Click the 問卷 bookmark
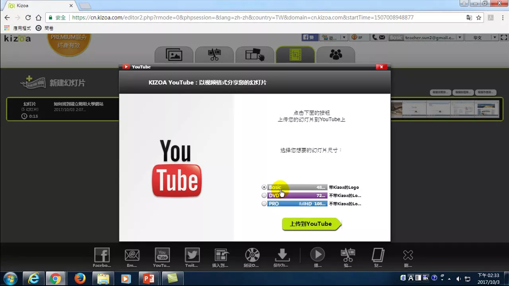This screenshot has height=286, width=509. pos(45,28)
